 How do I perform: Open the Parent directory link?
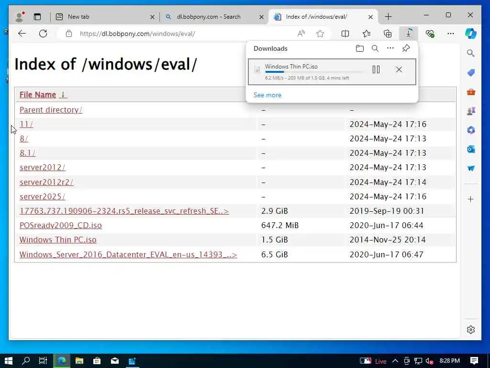[51, 110]
